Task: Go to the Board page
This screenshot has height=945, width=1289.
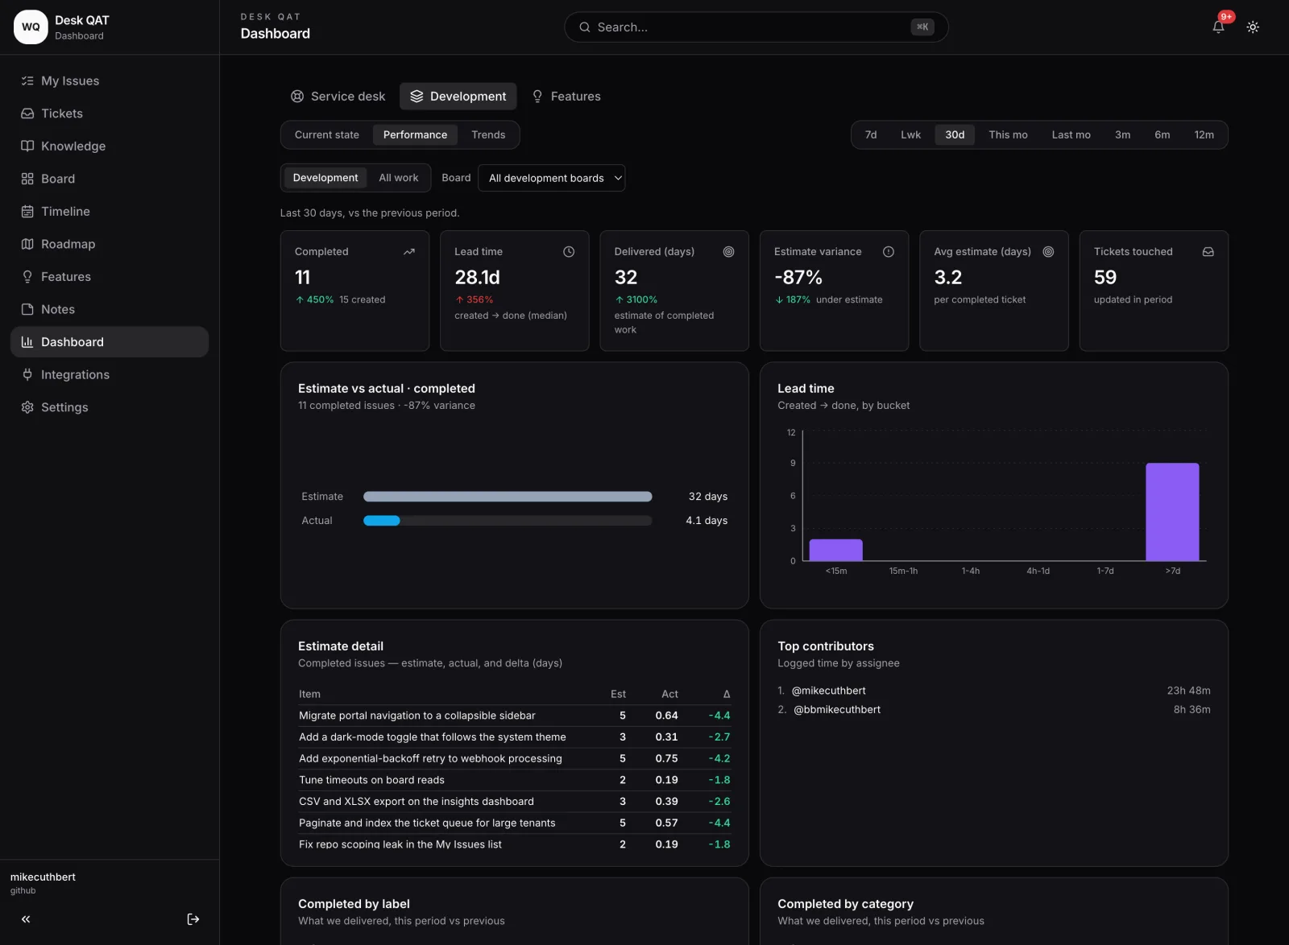Action: 110,179
